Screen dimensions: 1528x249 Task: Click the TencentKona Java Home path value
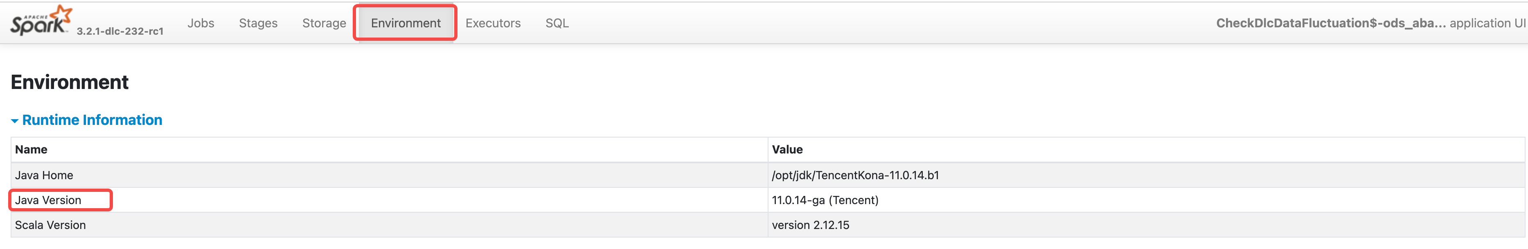855,175
